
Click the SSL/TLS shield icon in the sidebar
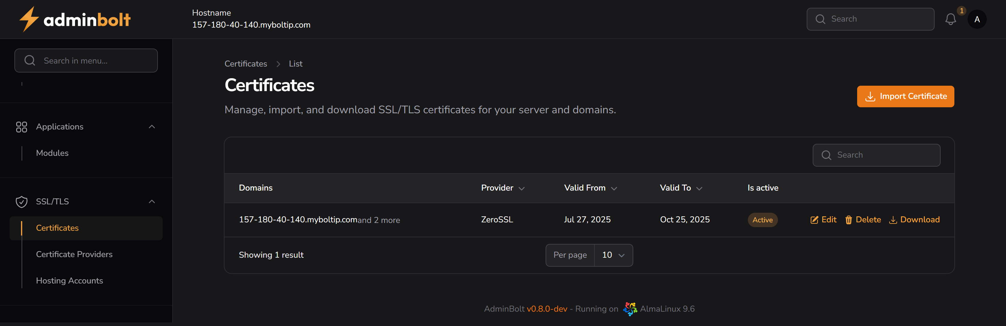click(22, 202)
